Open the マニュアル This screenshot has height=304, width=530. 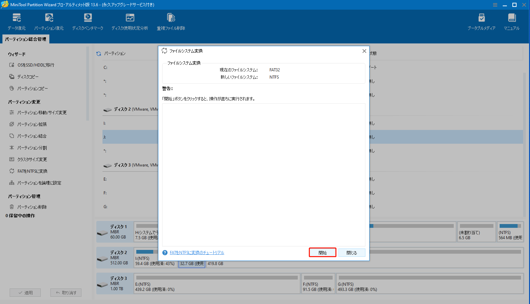[x=511, y=22]
